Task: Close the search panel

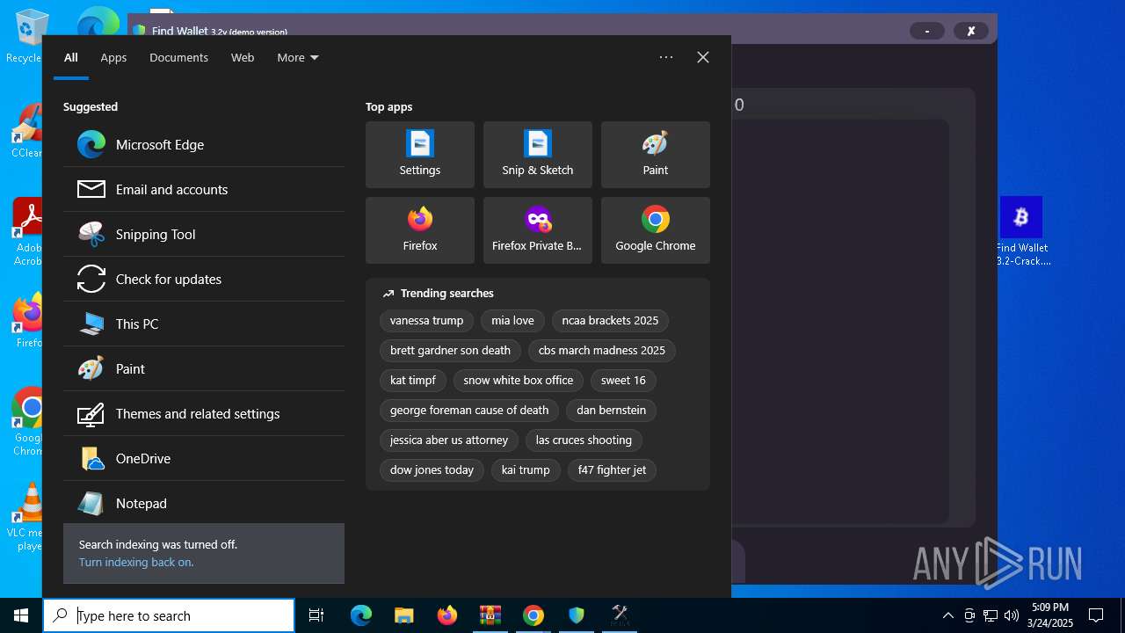Action: [703, 57]
